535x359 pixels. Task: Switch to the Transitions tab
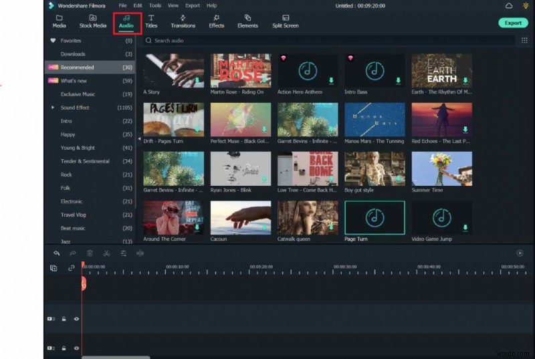183,21
